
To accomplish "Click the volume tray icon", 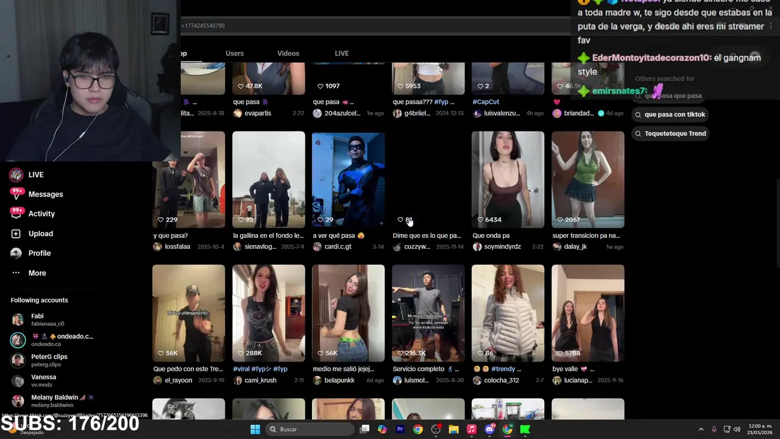I will (x=737, y=429).
